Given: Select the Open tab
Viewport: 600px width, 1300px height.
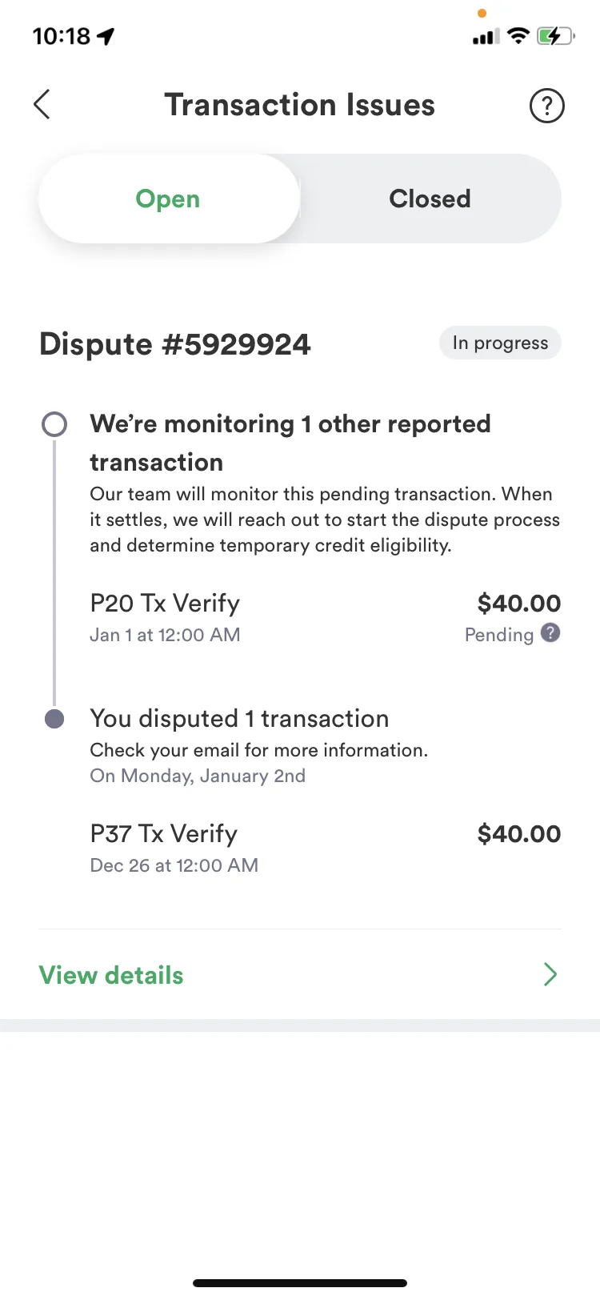Looking at the screenshot, I should click(x=168, y=199).
